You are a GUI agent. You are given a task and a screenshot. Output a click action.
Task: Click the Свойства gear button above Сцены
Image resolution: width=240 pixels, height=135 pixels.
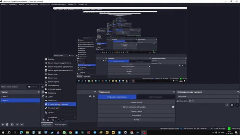33,87
